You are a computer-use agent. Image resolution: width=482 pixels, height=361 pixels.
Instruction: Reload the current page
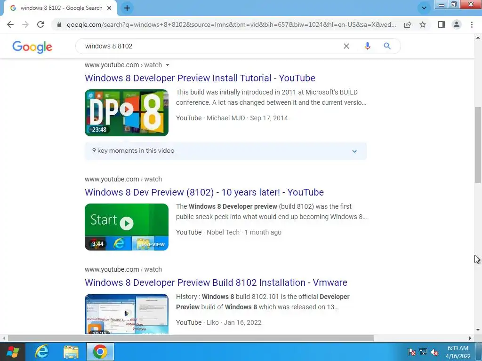40,24
